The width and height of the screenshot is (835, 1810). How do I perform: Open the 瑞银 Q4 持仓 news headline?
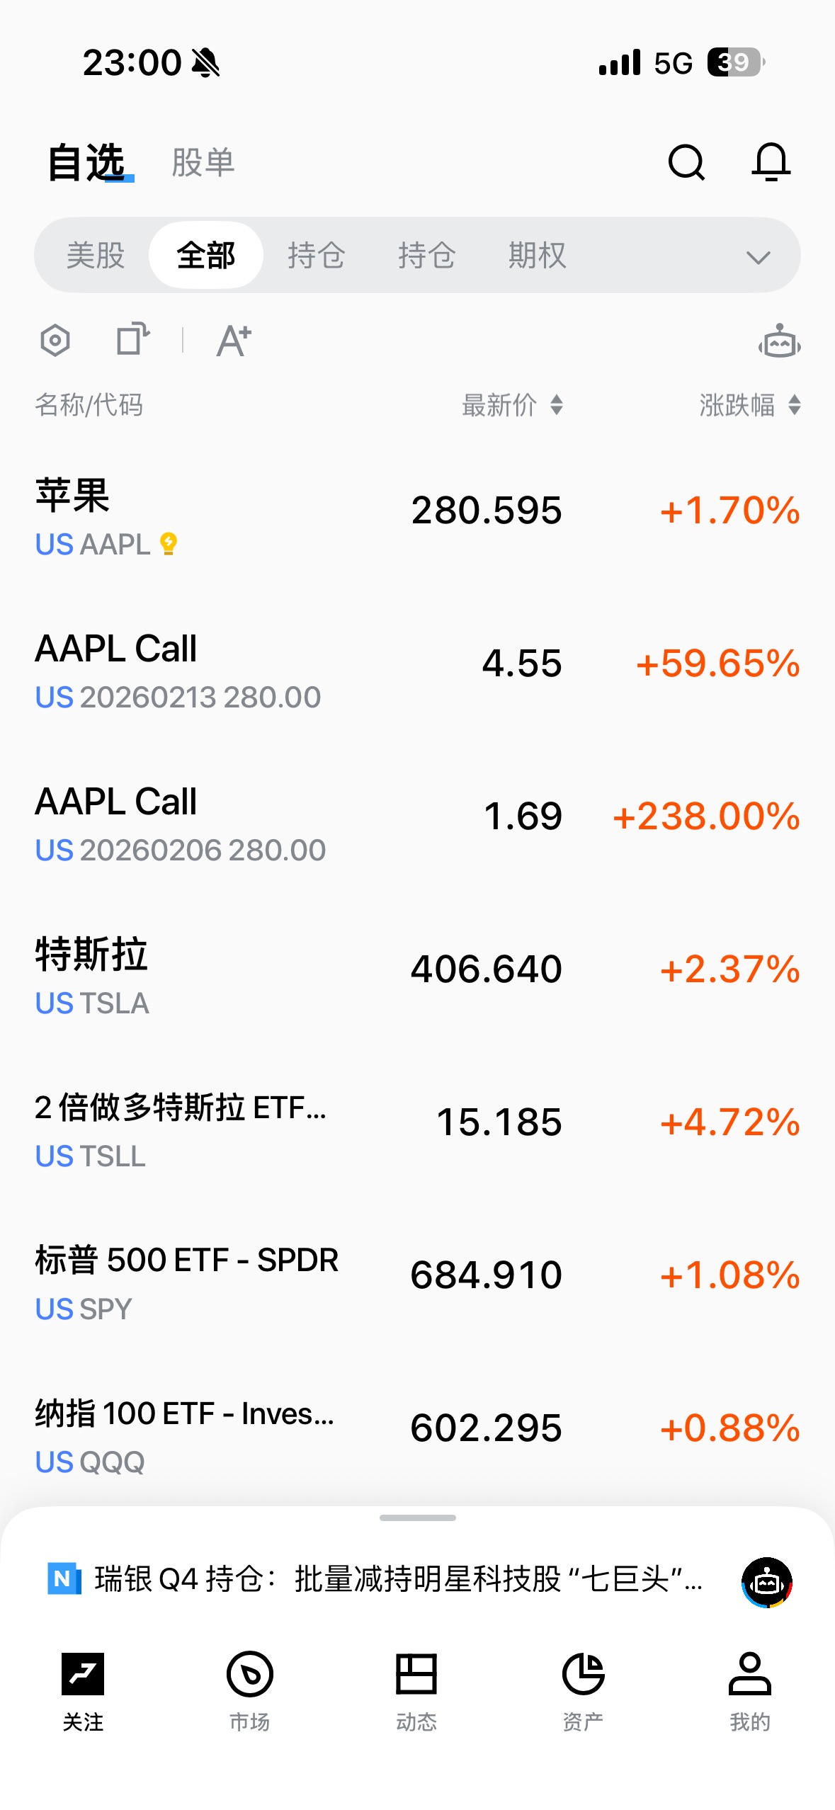point(397,1579)
